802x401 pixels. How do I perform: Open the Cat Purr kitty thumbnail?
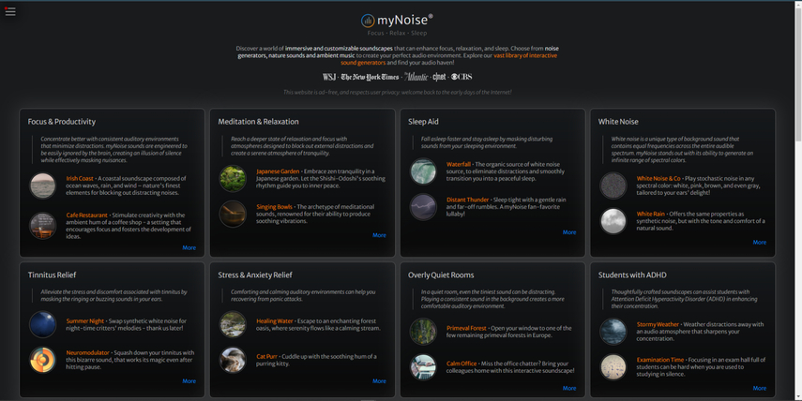(x=233, y=360)
